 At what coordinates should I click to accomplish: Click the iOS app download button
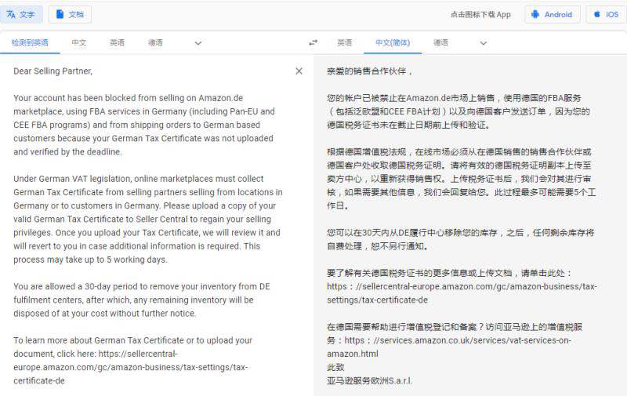click(x=605, y=14)
